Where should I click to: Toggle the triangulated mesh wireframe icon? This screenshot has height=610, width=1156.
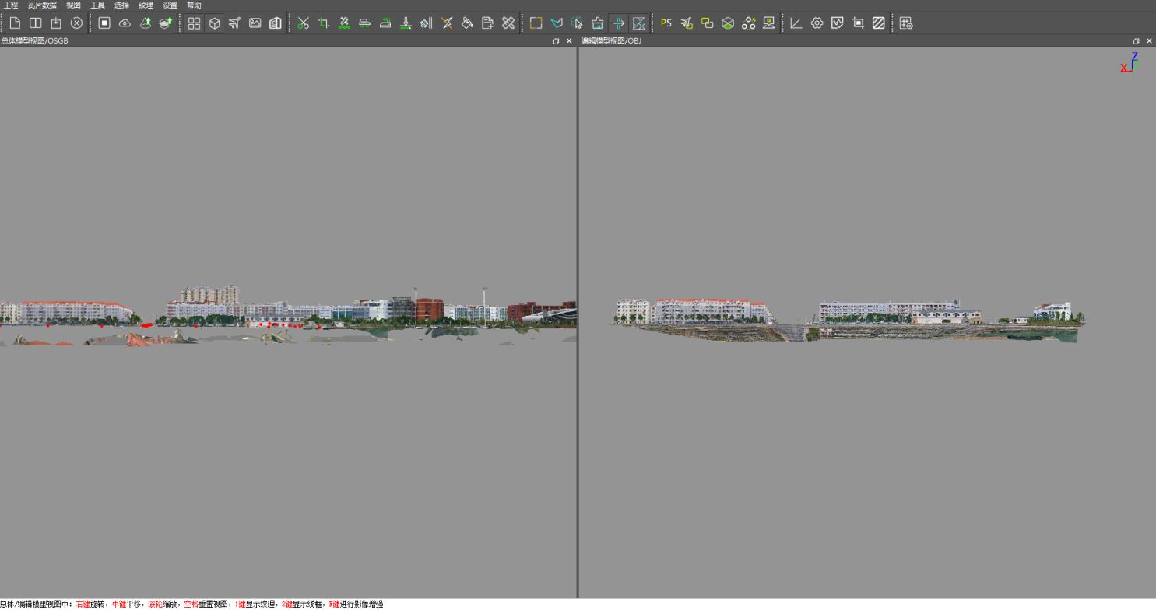click(x=638, y=23)
